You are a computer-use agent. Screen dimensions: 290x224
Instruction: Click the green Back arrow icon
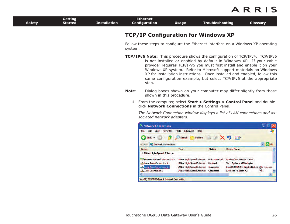click(143, 137)
